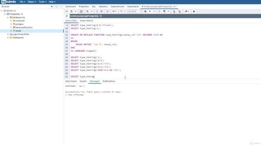The height and width of the screenshot is (146, 261).
Task: Switch to the Explain results tab
Action: point(83,81)
